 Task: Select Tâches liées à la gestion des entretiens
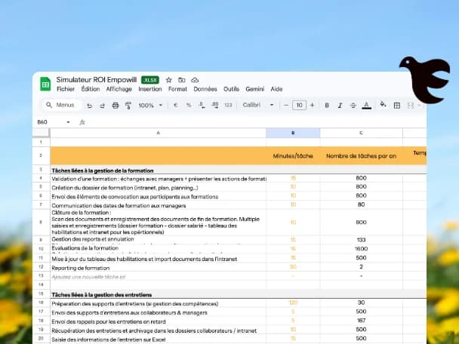click(102, 294)
